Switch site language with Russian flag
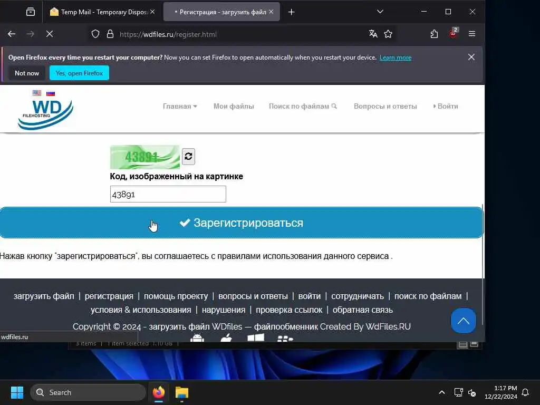This screenshot has height=405, width=540. point(51,93)
